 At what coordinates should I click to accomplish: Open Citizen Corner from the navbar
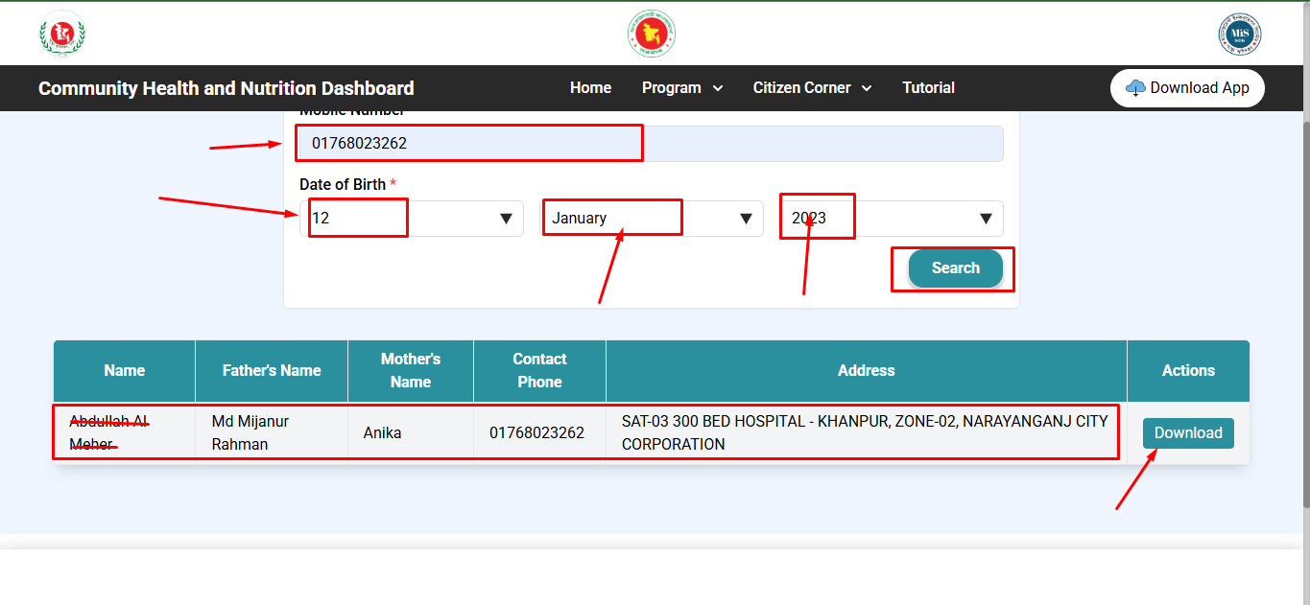pyautogui.click(x=802, y=87)
